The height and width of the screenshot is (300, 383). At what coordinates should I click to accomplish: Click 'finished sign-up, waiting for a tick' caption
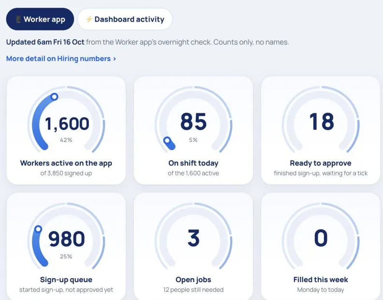[x=321, y=173]
